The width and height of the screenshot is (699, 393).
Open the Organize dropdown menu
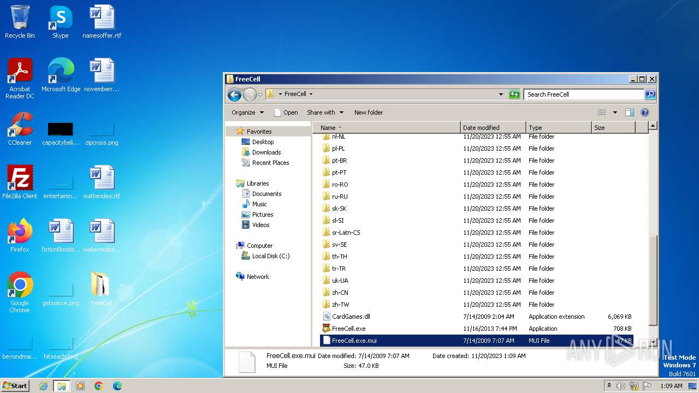tap(247, 112)
